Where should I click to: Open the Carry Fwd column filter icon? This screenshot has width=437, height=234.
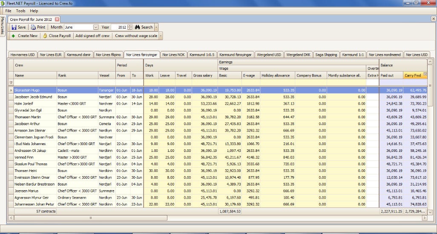coord(425,74)
